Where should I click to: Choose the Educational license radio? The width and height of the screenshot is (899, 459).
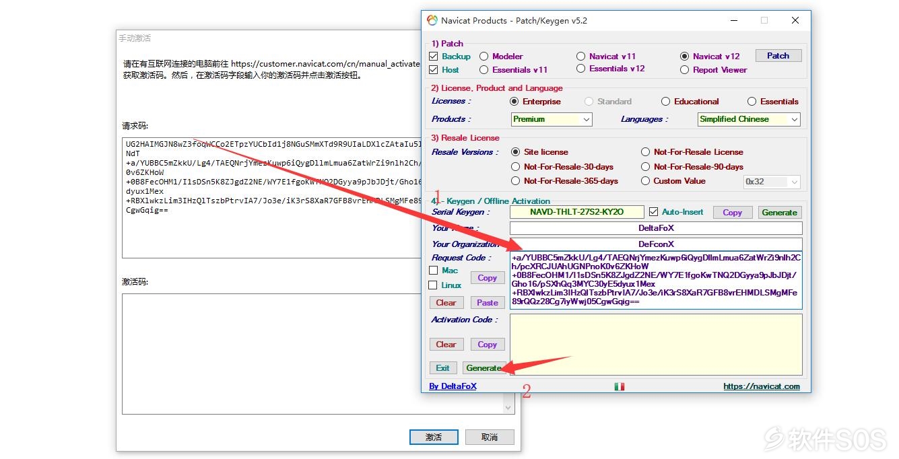click(666, 102)
